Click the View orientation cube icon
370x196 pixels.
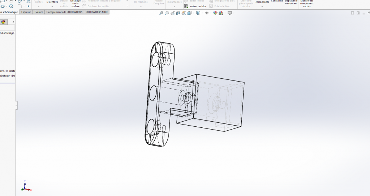coord(189,13)
